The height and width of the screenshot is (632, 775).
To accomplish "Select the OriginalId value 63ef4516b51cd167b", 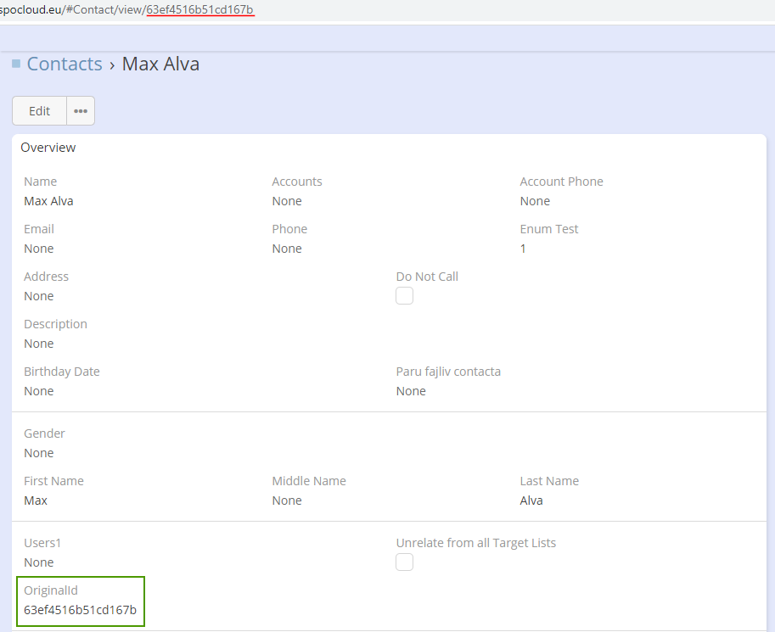I will pyautogui.click(x=80, y=610).
